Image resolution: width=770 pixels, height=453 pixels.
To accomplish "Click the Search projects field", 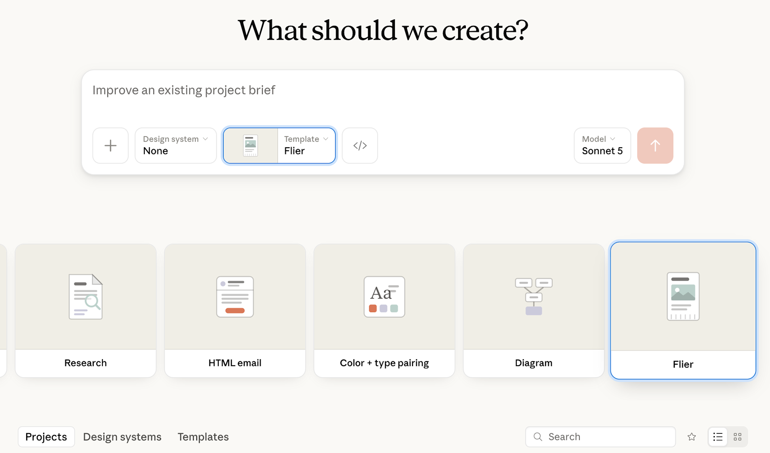I will coord(600,436).
